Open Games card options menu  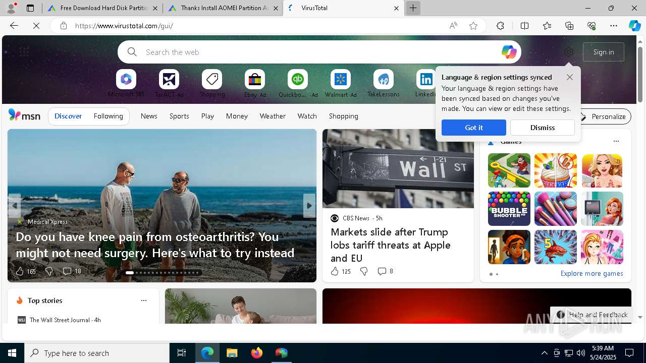pyautogui.click(x=616, y=141)
